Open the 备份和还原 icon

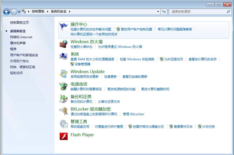pos(63,99)
